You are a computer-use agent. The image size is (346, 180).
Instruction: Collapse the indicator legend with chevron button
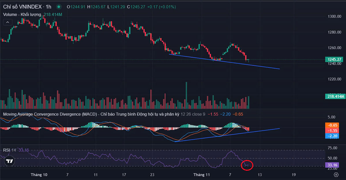coord(7,22)
